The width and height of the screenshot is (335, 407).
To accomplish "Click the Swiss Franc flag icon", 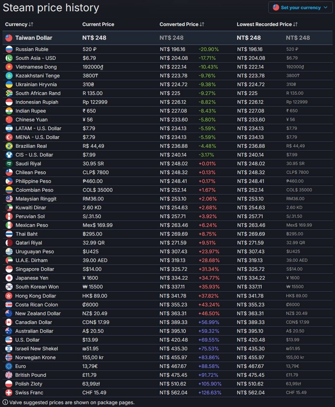I will click(9, 393).
